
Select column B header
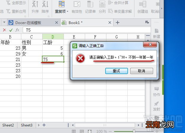10,37
